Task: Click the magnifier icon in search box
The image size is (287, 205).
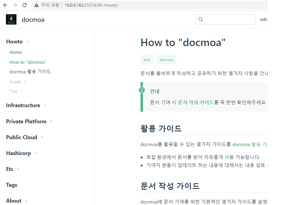Action: [201, 19]
